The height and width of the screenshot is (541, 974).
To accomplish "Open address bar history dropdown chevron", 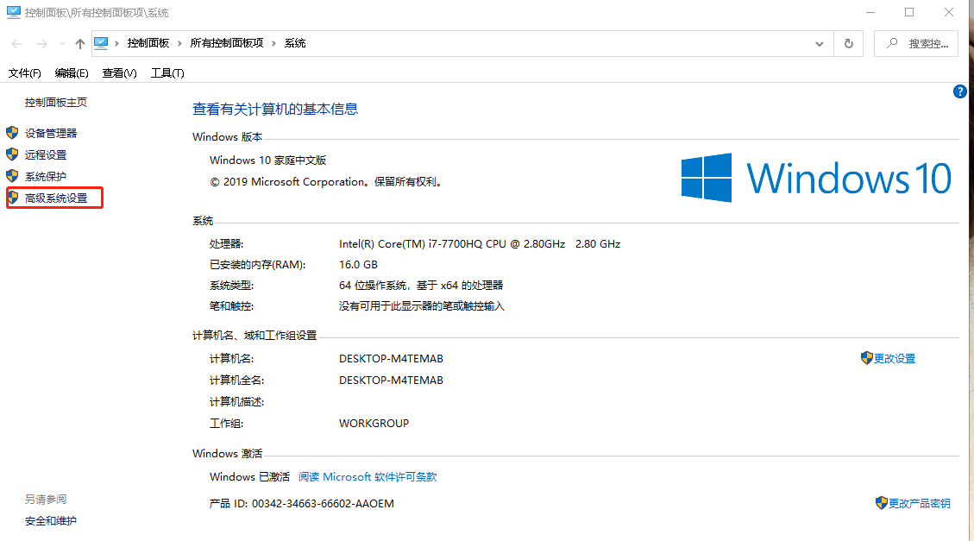I will tap(820, 43).
